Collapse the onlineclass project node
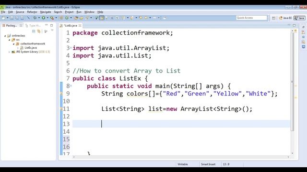 [x=5, y=36]
